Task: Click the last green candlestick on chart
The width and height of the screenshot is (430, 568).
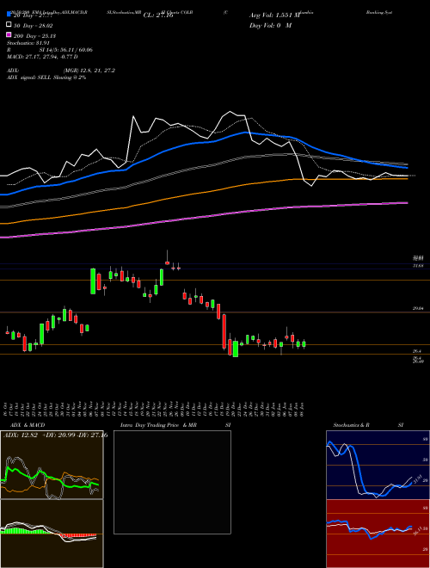Action: [304, 343]
